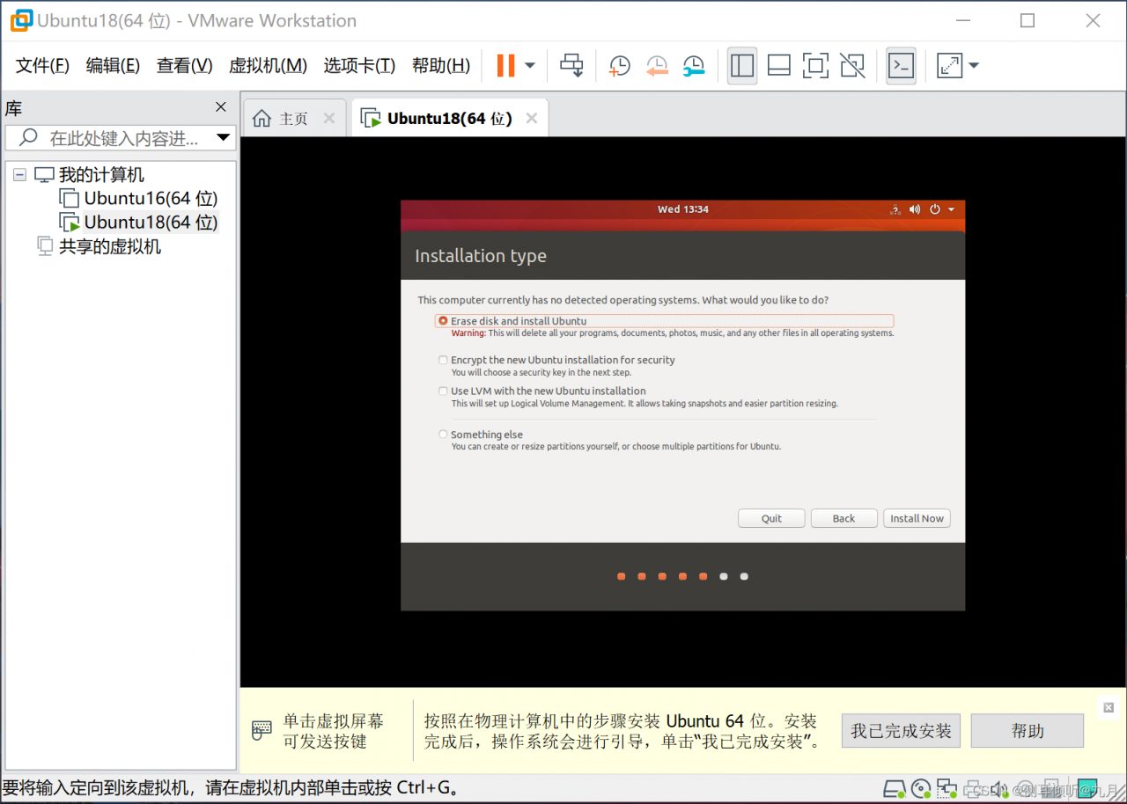Enter full screen mode icon
Screen dimensions: 1127x804
tap(816, 66)
